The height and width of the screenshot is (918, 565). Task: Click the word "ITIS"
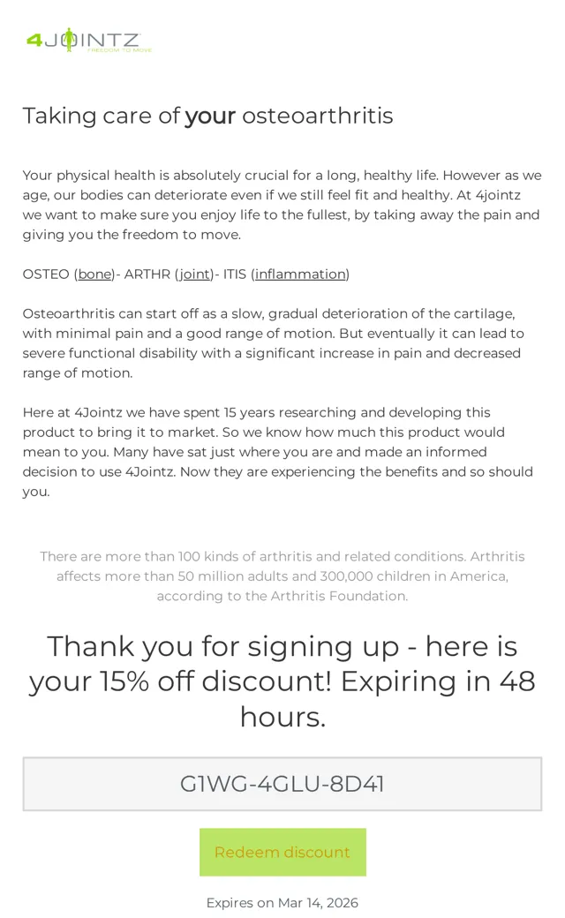point(234,274)
